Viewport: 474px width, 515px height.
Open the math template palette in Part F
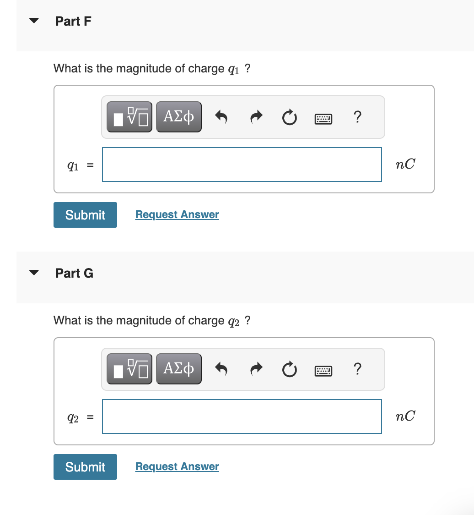(x=129, y=117)
